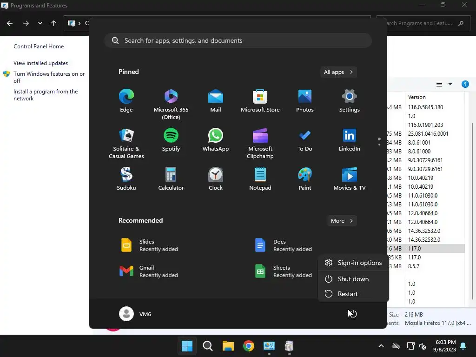Launch the Sudoku game

126,179
